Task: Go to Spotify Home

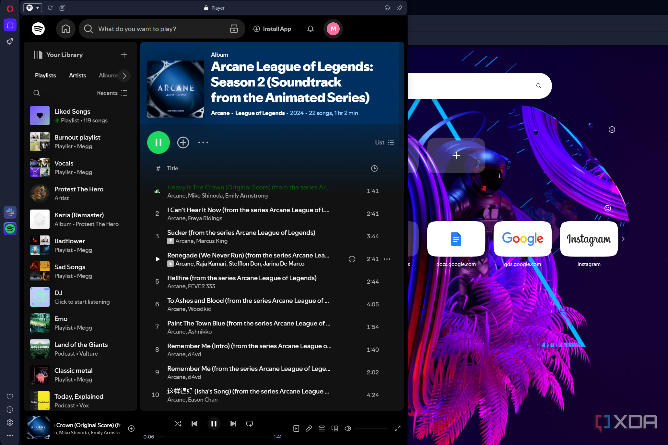Action: coord(66,29)
